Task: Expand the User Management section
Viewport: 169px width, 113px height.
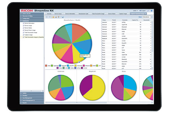Action: click(32, 98)
